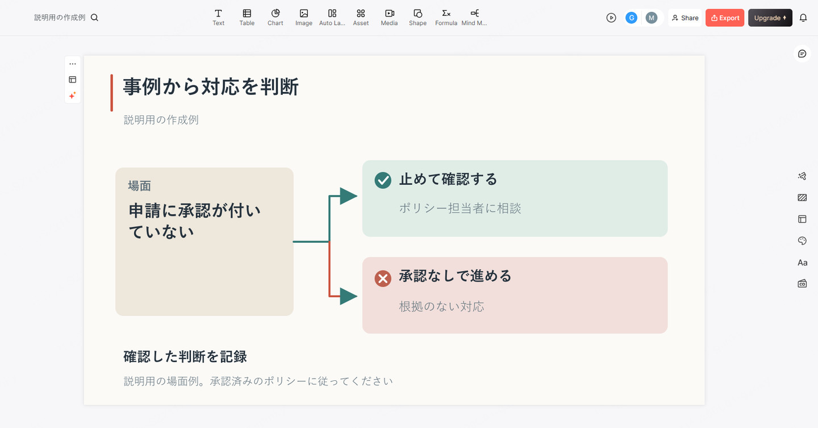Click the green checkmark circle icon
The width and height of the screenshot is (818, 428).
(383, 180)
